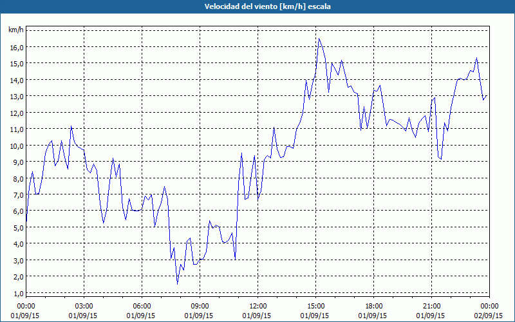Viewport: 515px width, 322px height.
Task: Click the 3,0 y-axis value
Action: coord(19,261)
